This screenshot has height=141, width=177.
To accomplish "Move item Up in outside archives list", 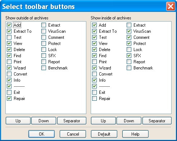I will (18, 121).
